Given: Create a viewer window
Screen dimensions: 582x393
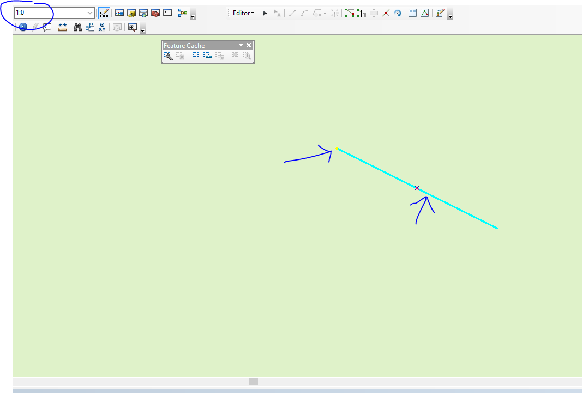Looking at the screenshot, I should [133, 27].
